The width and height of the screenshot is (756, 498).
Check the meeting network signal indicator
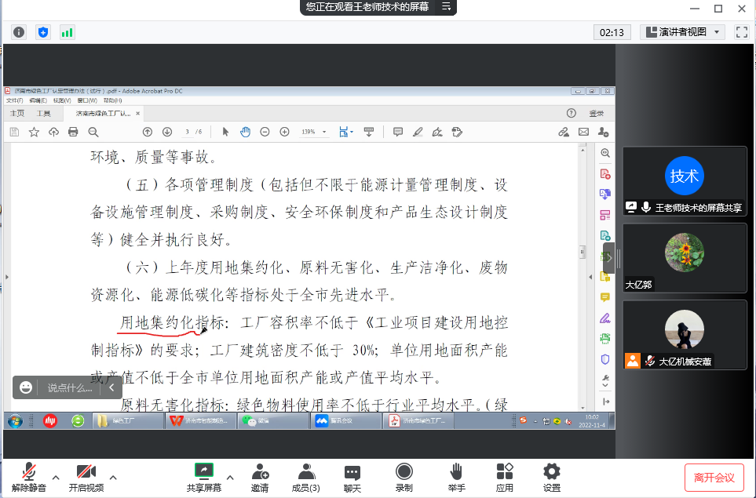click(x=69, y=32)
